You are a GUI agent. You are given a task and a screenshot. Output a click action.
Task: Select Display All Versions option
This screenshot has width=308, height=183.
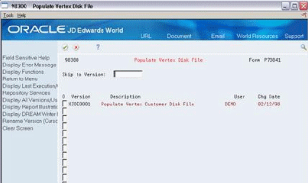tap(30, 100)
